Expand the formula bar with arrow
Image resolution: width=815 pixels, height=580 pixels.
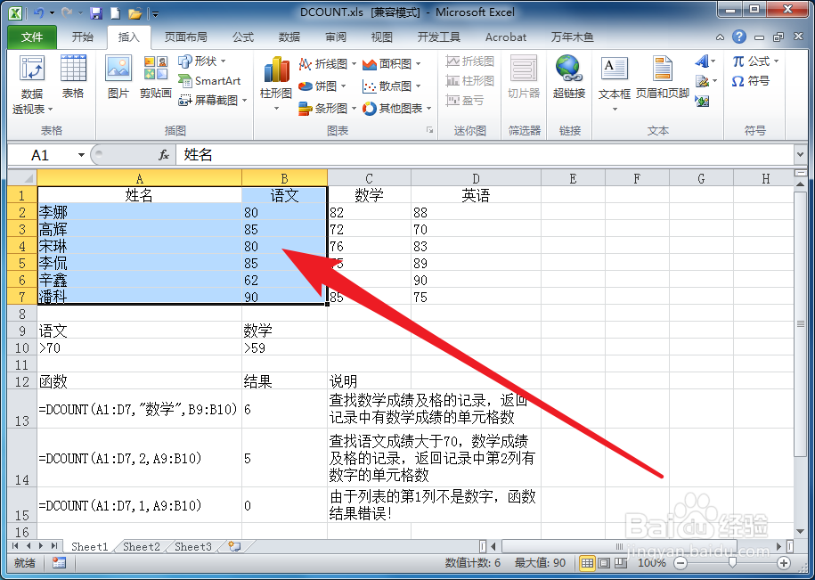click(x=799, y=154)
